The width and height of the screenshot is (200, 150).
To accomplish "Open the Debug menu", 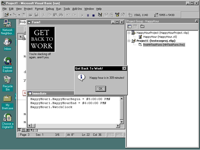I will [x=50, y=9].
